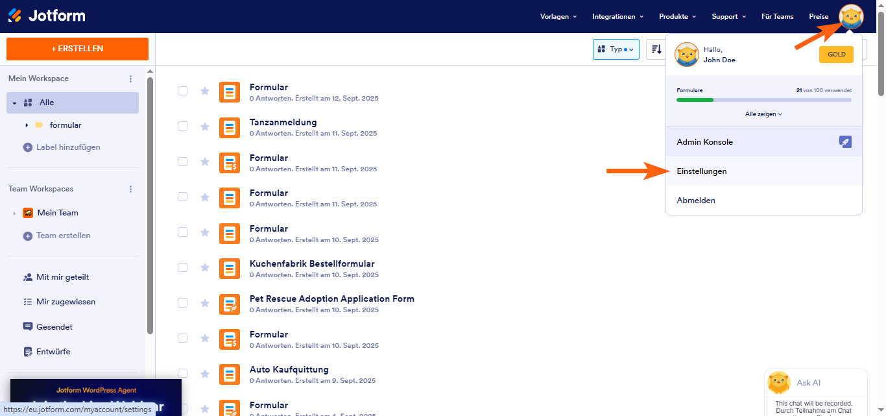This screenshot has width=886, height=416.
Task: Click the Formulare usage progress bar
Action: click(x=763, y=100)
